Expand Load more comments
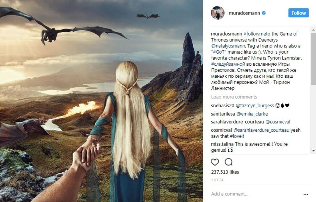 click(x=234, y=97)
